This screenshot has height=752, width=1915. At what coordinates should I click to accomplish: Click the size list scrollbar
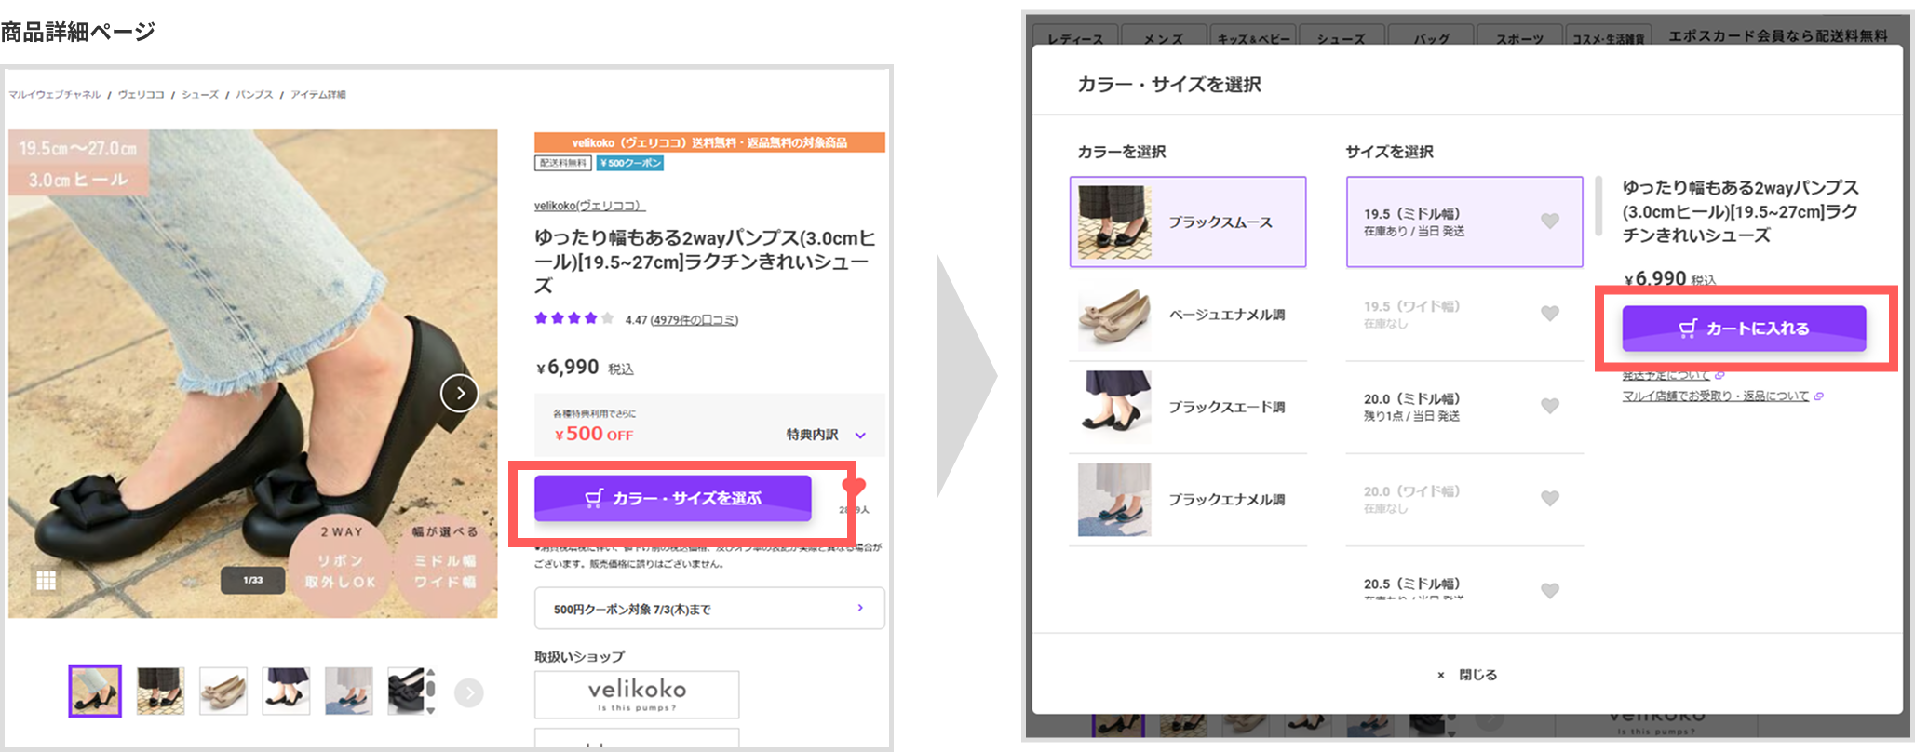[1598, 207]
